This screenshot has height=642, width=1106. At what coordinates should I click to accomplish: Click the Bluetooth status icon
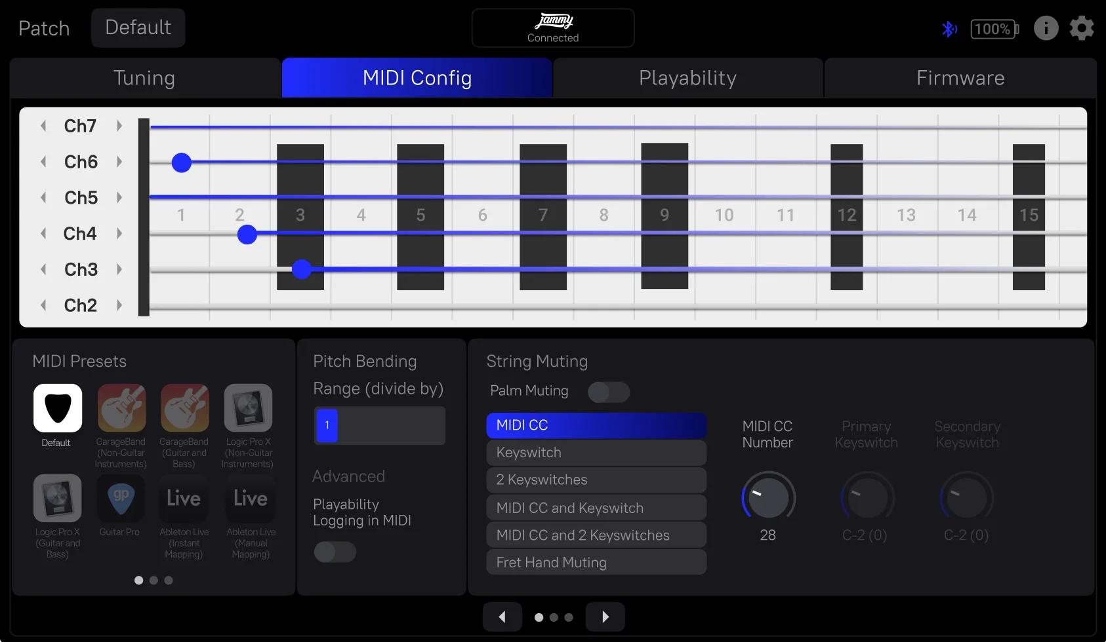pyautogui.click(x=949, y=29)
